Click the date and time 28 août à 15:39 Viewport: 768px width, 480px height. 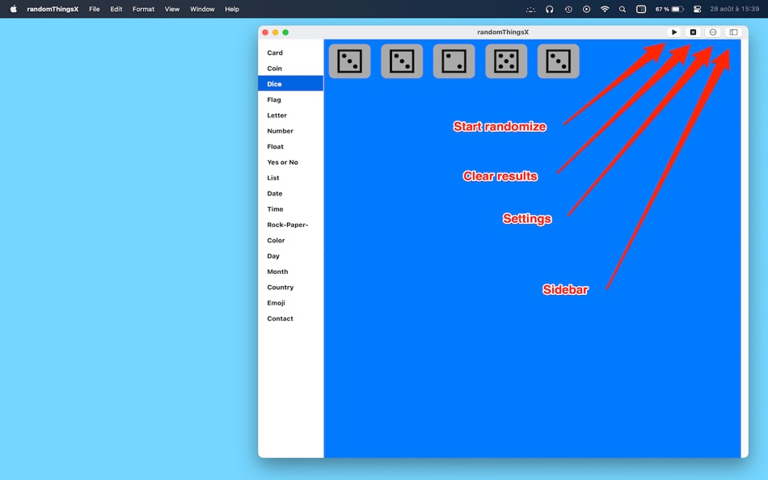point(734,9)
